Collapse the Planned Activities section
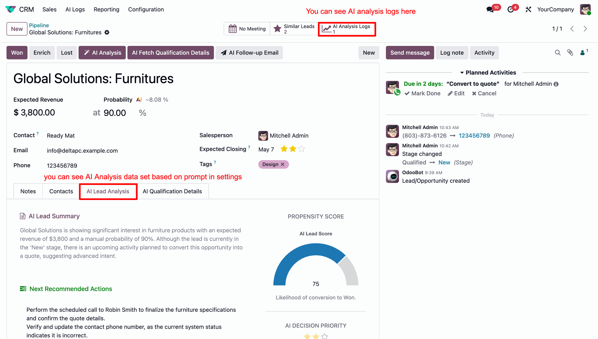Image resolution: width=598 pixels, height=339 pixels. (x=488, y=72)
